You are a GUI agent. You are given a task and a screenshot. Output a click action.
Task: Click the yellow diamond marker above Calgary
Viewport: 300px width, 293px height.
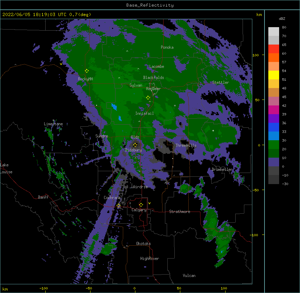[141, 205]
